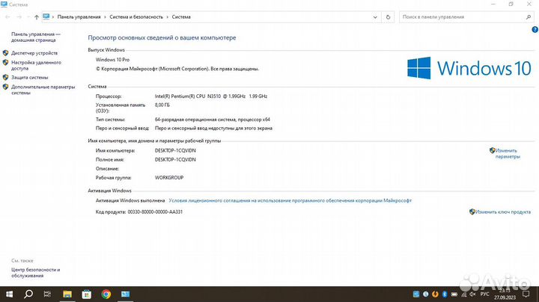Click 'WORKGROUP' workgroup value

pos(169,178)
